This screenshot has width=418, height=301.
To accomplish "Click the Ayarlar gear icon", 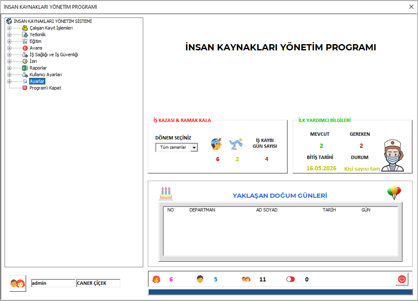I will tap(25, 81).
